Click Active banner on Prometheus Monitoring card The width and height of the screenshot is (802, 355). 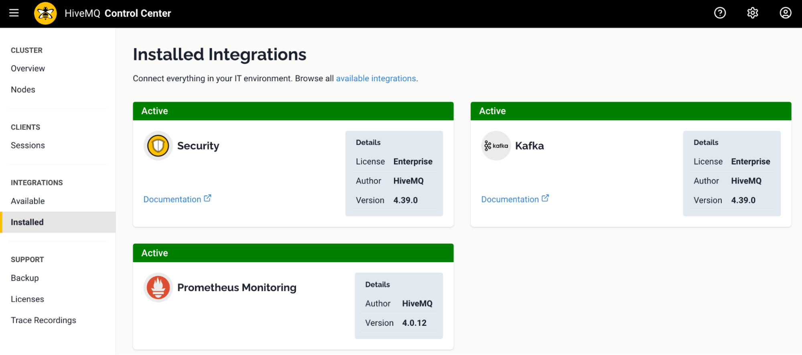coord(293,253)
